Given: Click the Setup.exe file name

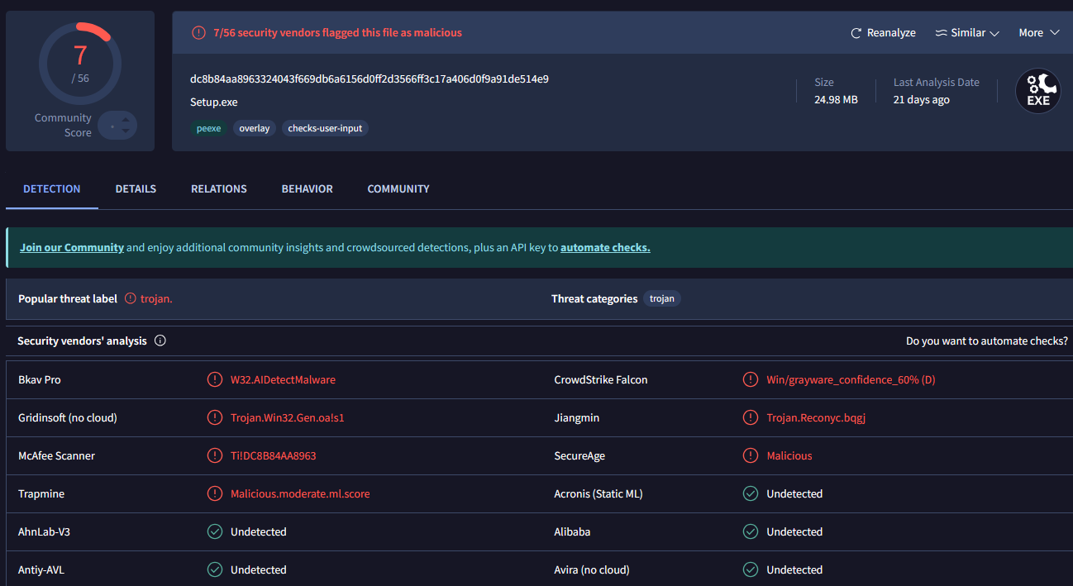Looking at the screenshot, I should pos(214,102).
